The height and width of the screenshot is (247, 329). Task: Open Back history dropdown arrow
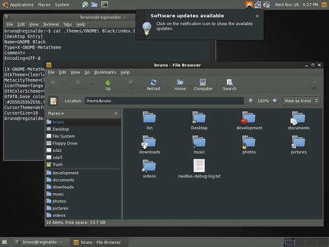(x=64, y=84)
